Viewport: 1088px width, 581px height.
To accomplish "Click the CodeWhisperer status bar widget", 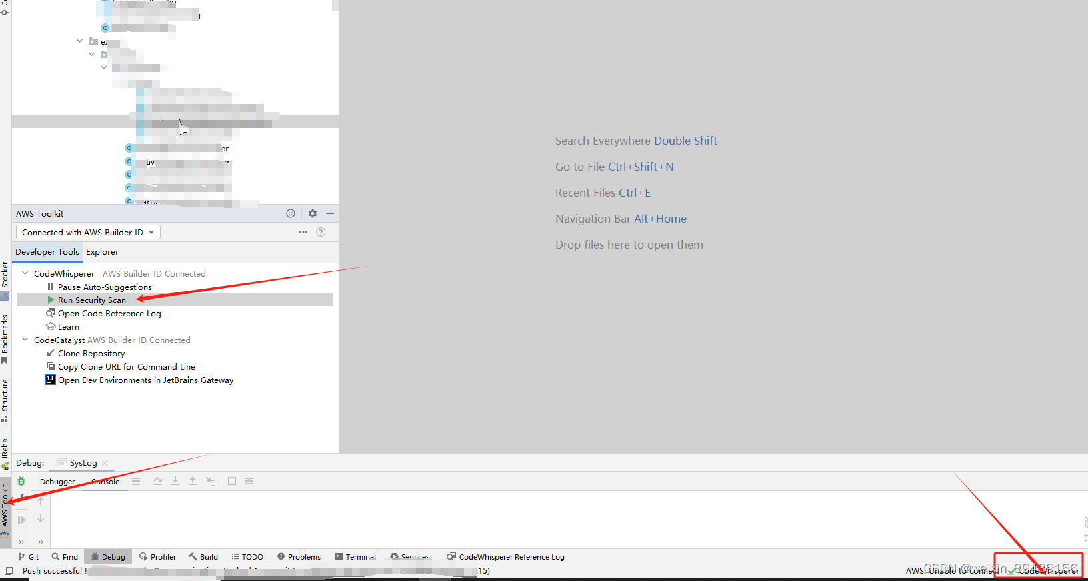I will [x=1044, y=571].
